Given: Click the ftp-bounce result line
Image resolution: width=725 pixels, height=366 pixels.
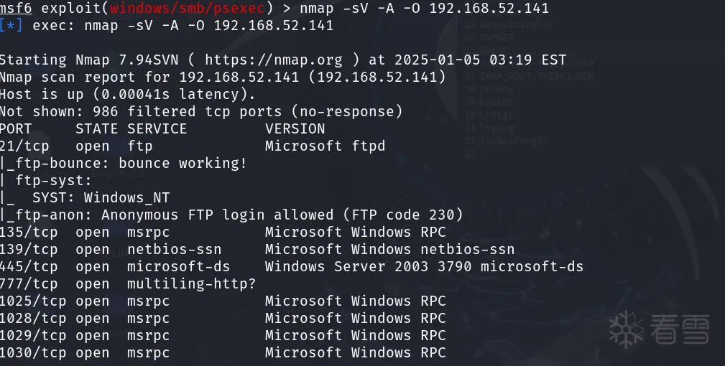Looking at the screenshot, I should point(124,164).
